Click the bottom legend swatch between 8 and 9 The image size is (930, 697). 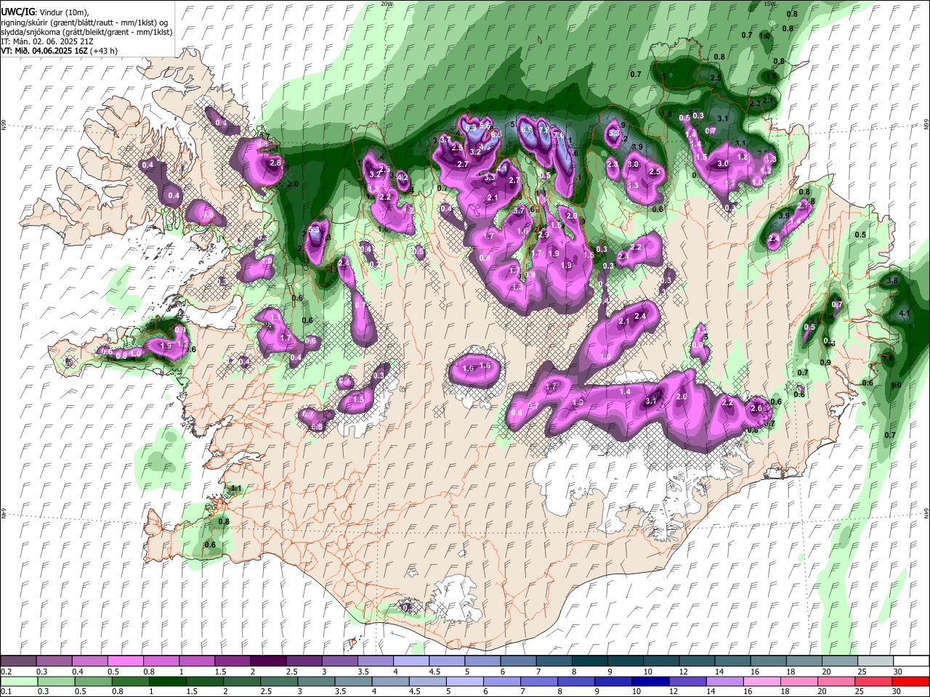pos(576,681)
